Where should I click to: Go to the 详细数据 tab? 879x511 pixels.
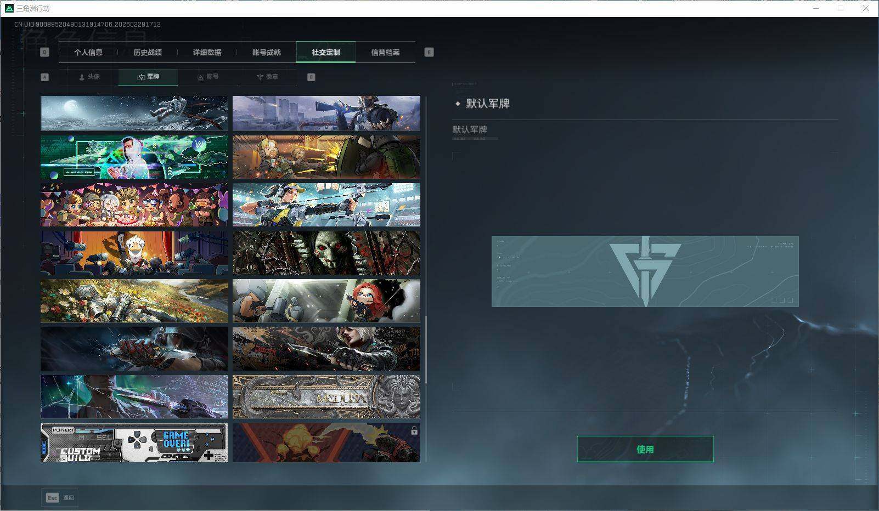click(207, 52)
